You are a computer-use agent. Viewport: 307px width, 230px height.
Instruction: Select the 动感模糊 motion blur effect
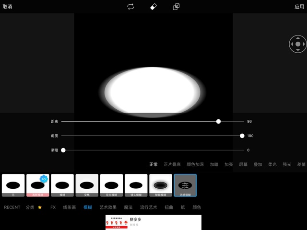[185, 185]
